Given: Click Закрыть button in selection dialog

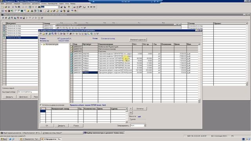Looking at the screenshot, I should coord(61,126).
